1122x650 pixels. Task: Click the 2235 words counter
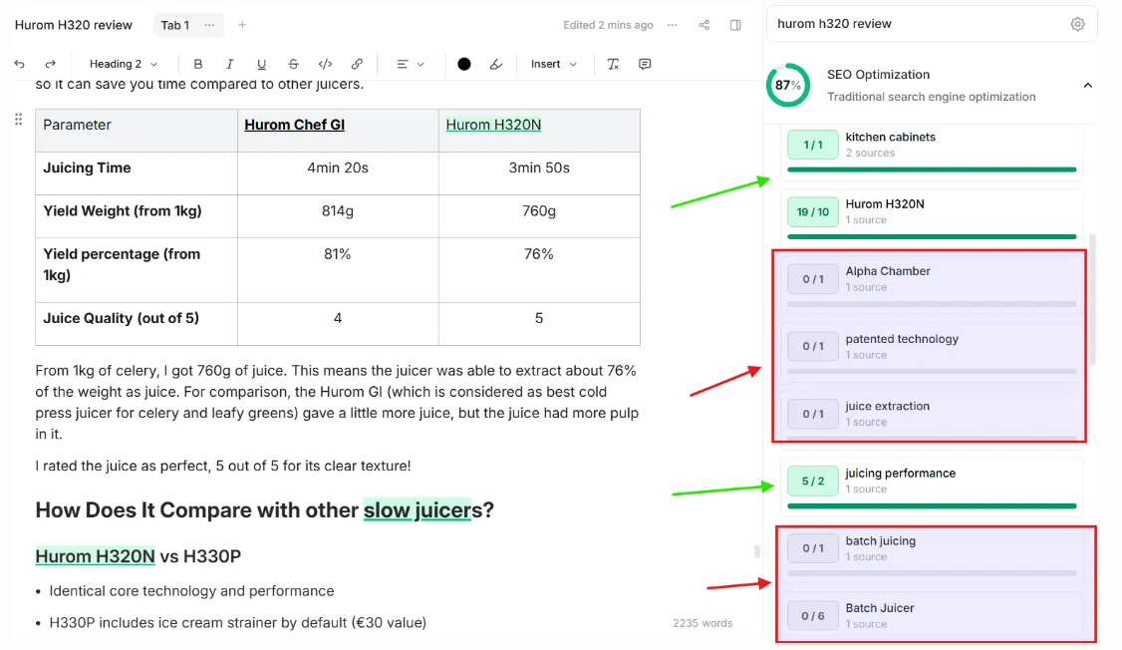(x=701, y=623)
